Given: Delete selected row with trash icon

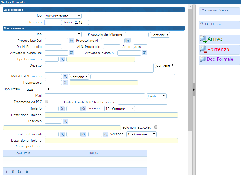Looking at the screenshot, I should tap(13, 172).
